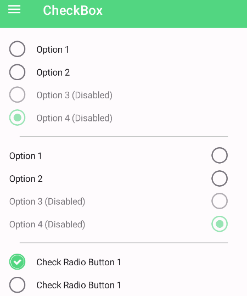Image resolution: width=247 pixels, height=296 pixels.
Task: Choose Option 1 radio circle on the right side
Action: [x=220, y=155]
